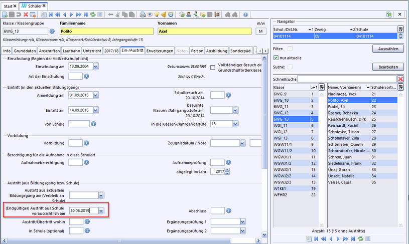The image size is (409, 244).
Task: Switch to the Grunddaten tab
Action: [x=24, y=51]
